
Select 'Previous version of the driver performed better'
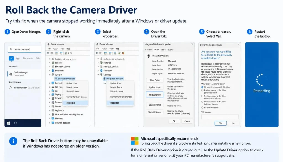[202, 90]
